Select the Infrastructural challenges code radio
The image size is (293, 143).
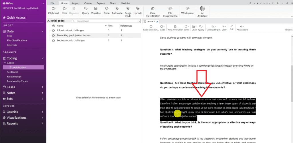(53, 30)
